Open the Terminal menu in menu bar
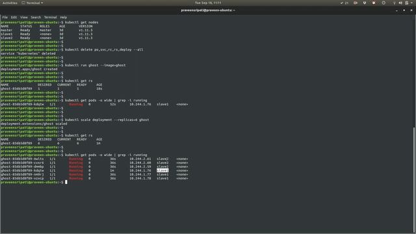Screen dimensions: 416x234 (51, 18)
